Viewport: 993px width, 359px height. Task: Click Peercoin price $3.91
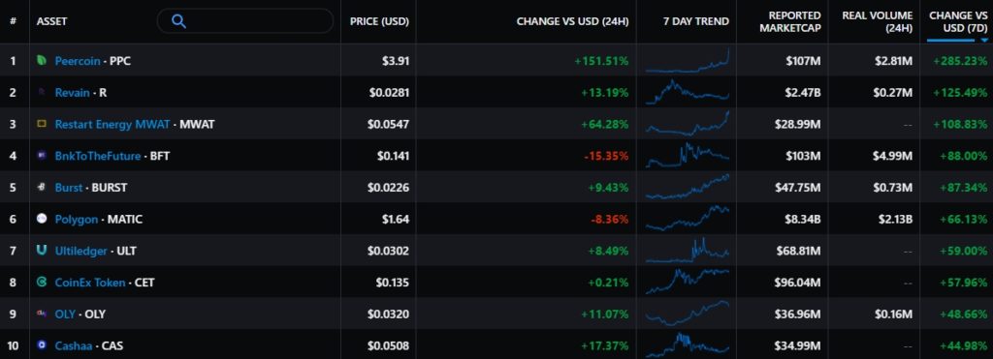point(396,61)
